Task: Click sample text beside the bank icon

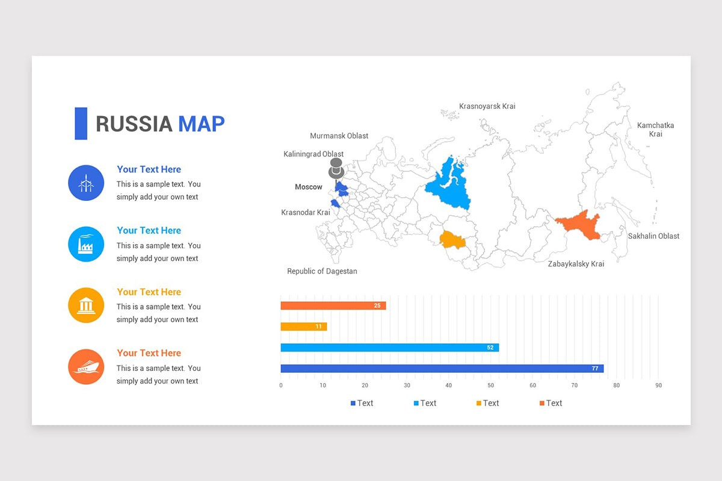Action: (158, 313)
